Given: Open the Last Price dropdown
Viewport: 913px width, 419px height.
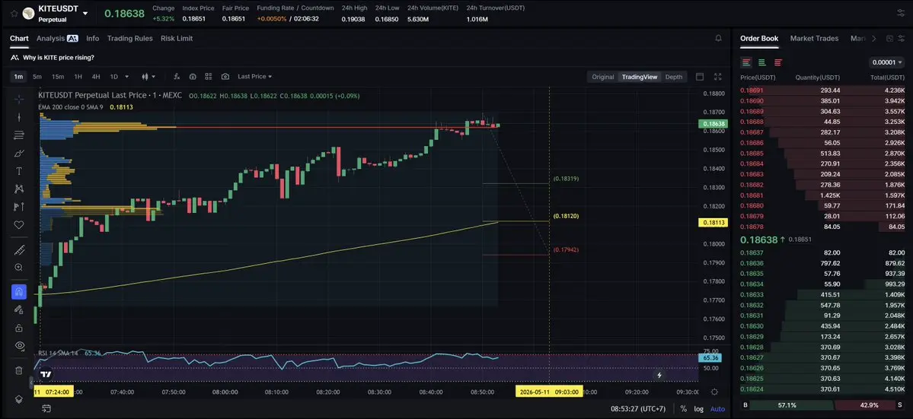Looking at the screenshot, I should tap(254, 77).
